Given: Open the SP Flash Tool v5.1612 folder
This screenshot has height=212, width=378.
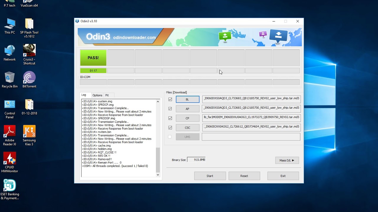Looking at the screenshot, I should pos(29,28).
